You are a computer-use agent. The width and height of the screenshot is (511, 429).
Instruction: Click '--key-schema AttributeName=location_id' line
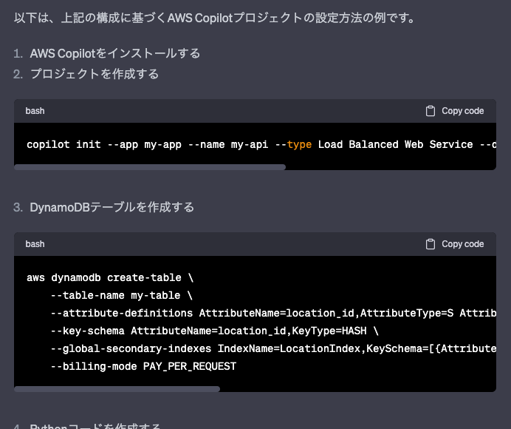pyautogui.click(x=215, y=331)
